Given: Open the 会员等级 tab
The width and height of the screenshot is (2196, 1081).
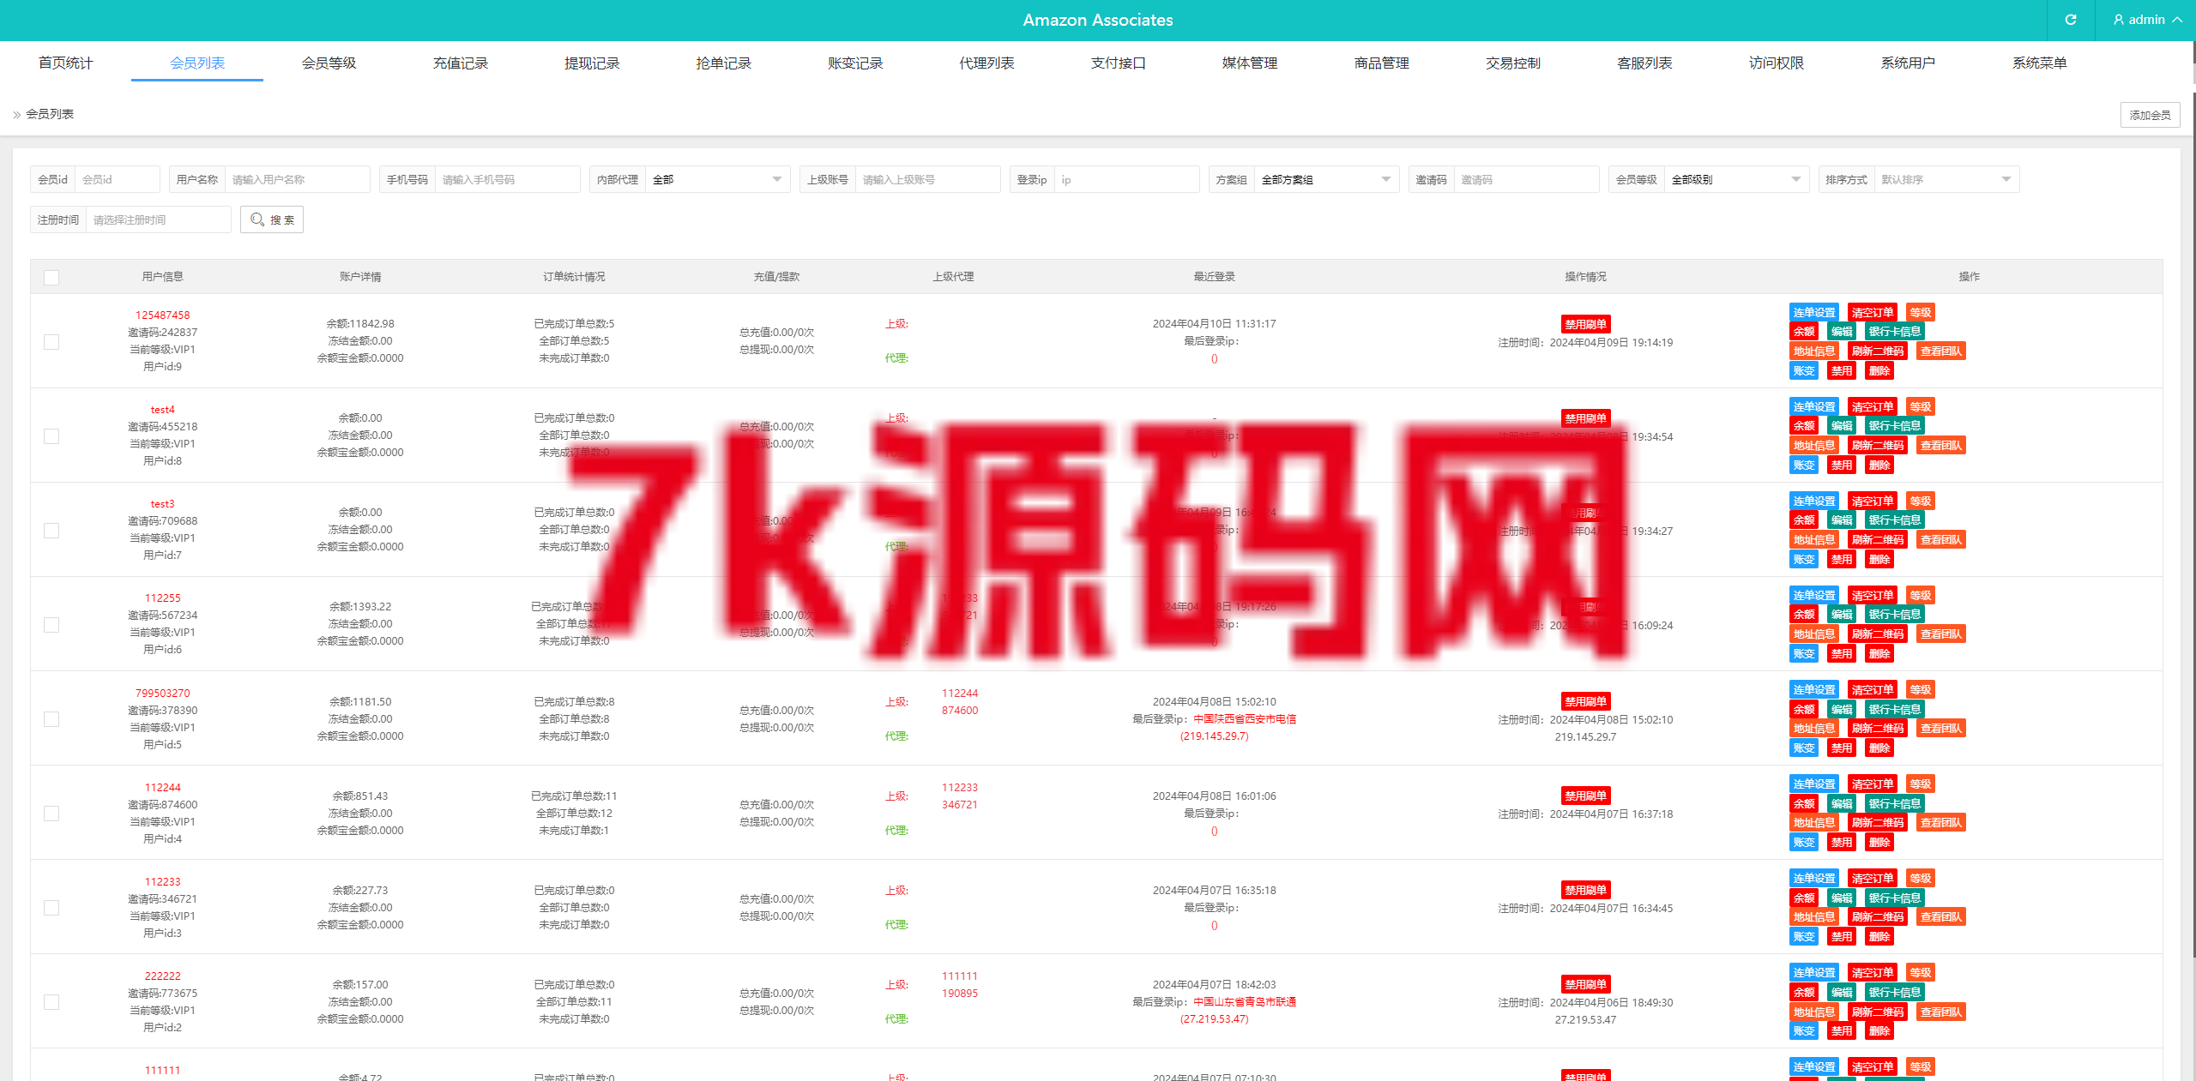Looking at the screenshot, I should [329, 63].
